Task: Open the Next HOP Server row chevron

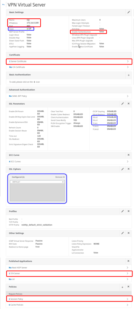Action: point(128,268)
